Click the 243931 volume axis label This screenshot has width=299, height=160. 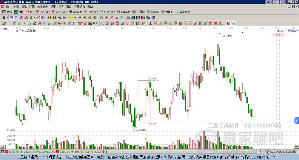[x=11, y=135]
